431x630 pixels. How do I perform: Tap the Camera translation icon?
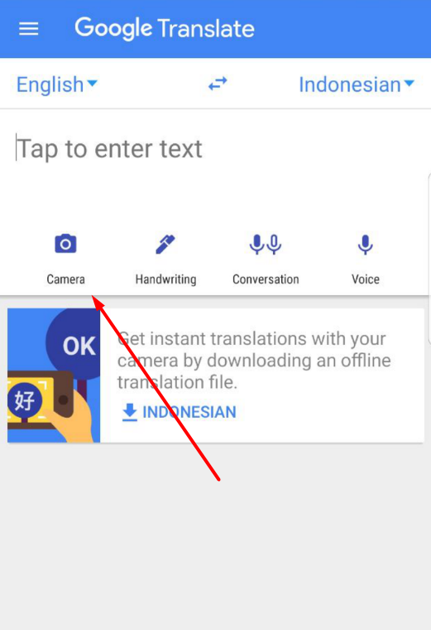[x=65, y=244]
